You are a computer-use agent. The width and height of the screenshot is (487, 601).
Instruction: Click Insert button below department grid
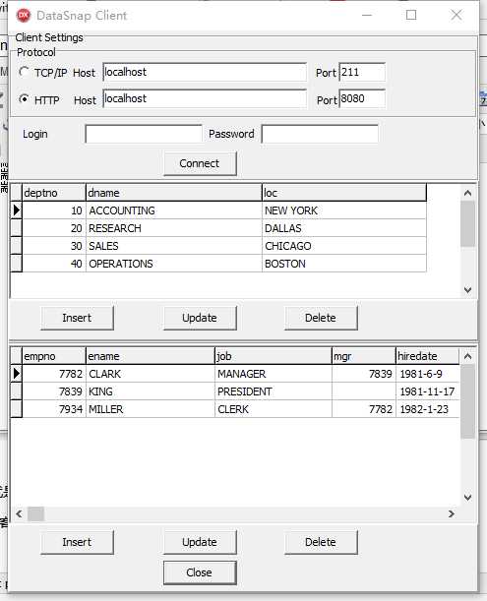tap(77, 318)
